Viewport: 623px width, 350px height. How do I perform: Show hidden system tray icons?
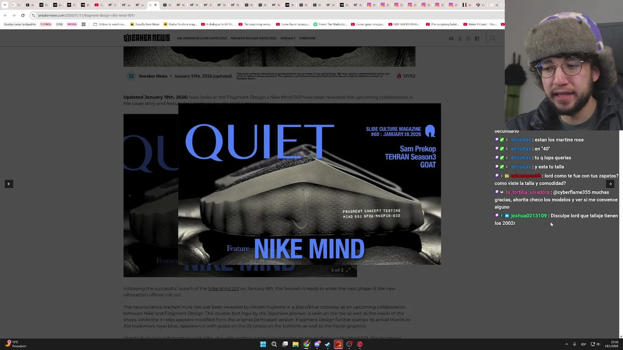(x=567, y=344)
